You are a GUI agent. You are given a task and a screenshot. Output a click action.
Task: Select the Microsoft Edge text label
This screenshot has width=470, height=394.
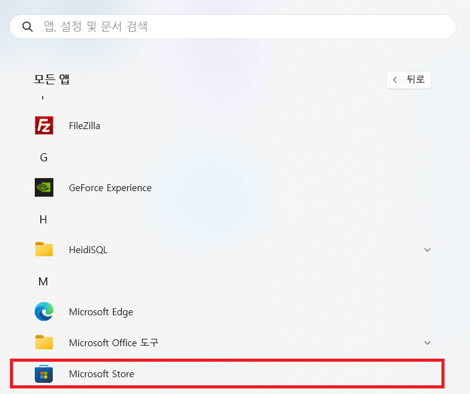[101, 312]
